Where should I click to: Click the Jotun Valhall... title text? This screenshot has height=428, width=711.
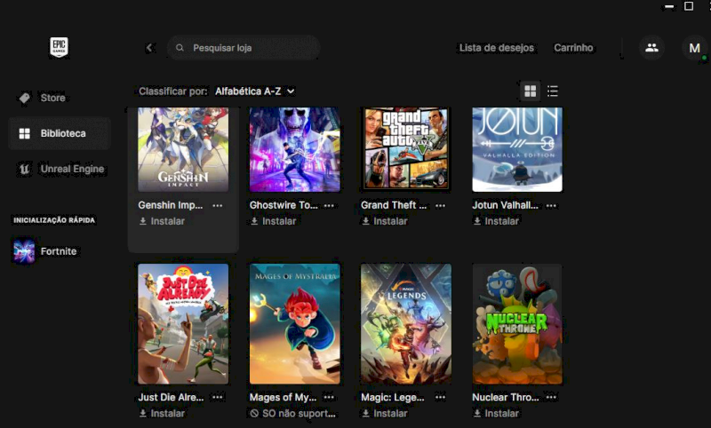pyautogui.click(x=505, y=205)
